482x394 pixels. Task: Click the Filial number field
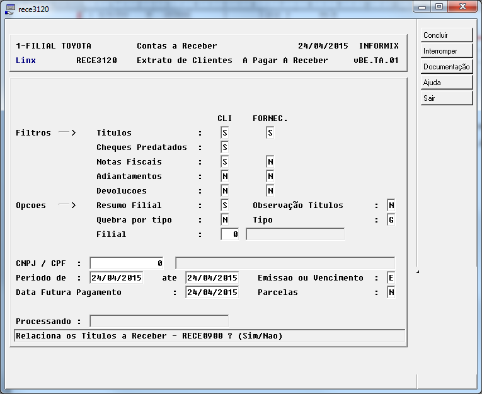coord(230,235)
